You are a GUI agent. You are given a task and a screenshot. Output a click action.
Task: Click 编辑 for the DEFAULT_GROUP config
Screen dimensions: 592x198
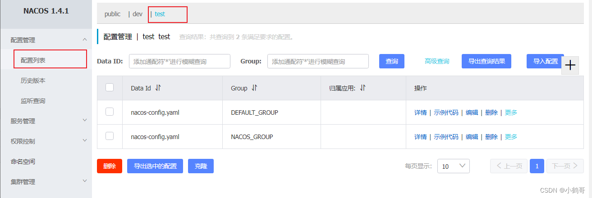(x=472, y=112)
